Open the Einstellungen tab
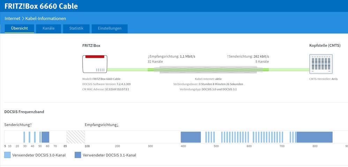348x167 pixels. [109, 28]
